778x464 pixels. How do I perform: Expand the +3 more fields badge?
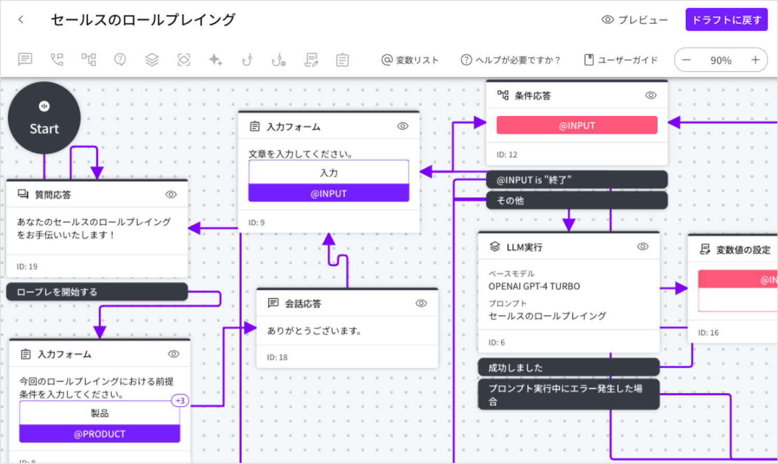(x=180, y=400)
